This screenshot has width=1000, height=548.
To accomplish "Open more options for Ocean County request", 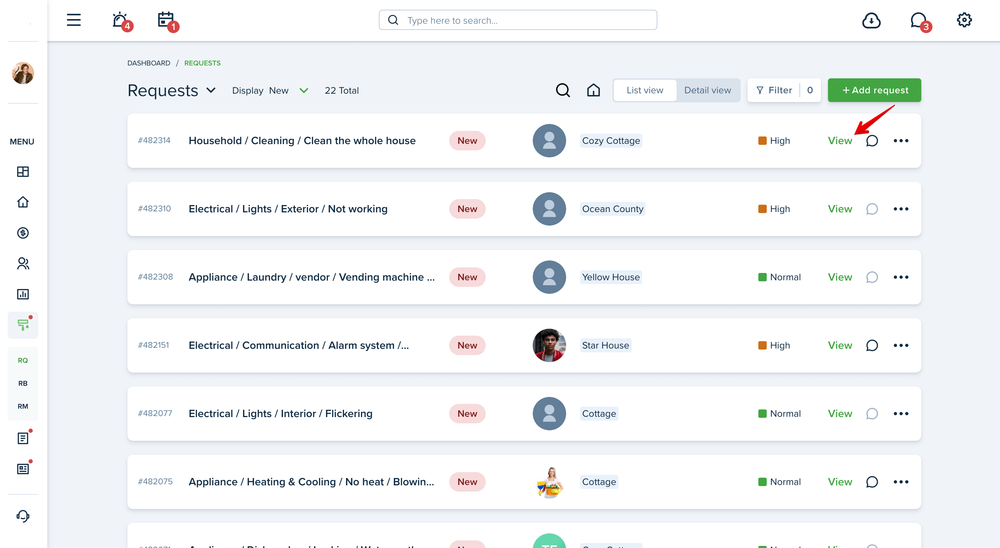I will tap(901, 209).
